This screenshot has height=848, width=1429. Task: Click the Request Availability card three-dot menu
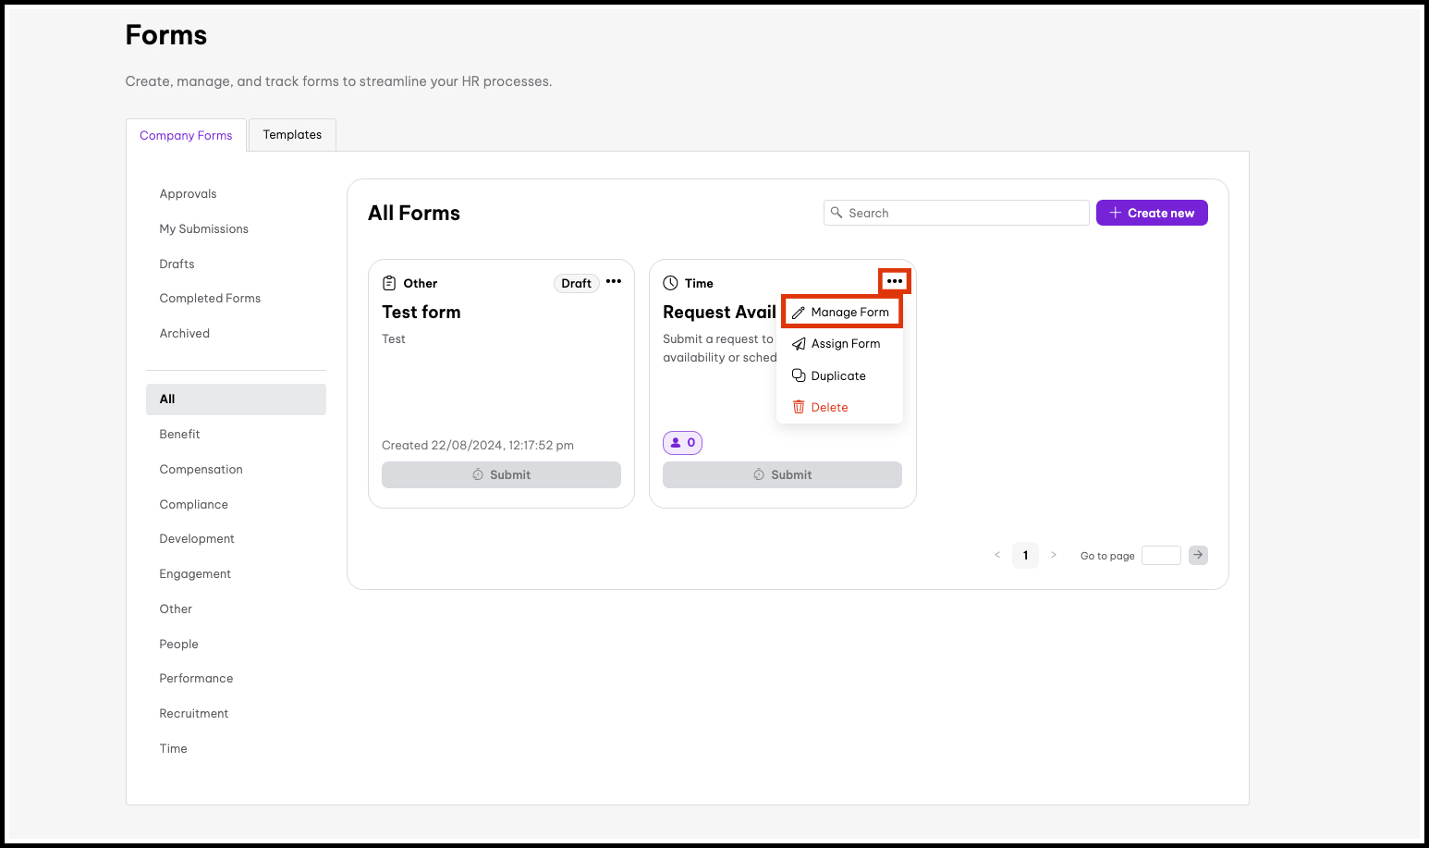click(894, 281)
